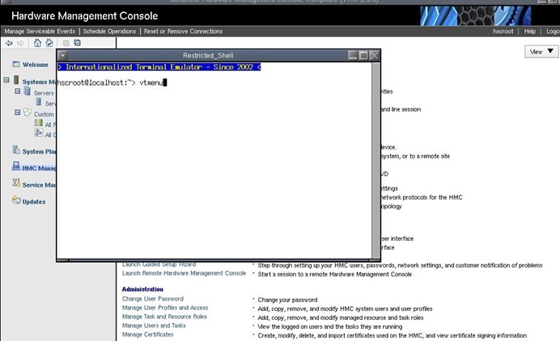This screenshot has height=341, width=560.
Task: Close the Restricted_Shell window
Action: click(374, 55)
